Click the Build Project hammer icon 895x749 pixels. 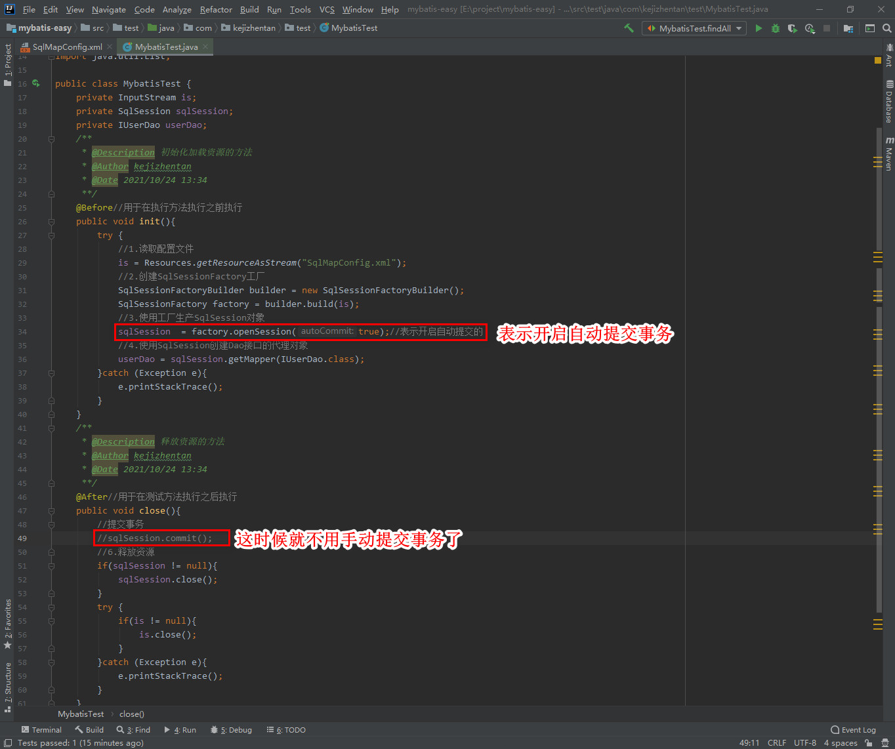click(x=629, y=28)
